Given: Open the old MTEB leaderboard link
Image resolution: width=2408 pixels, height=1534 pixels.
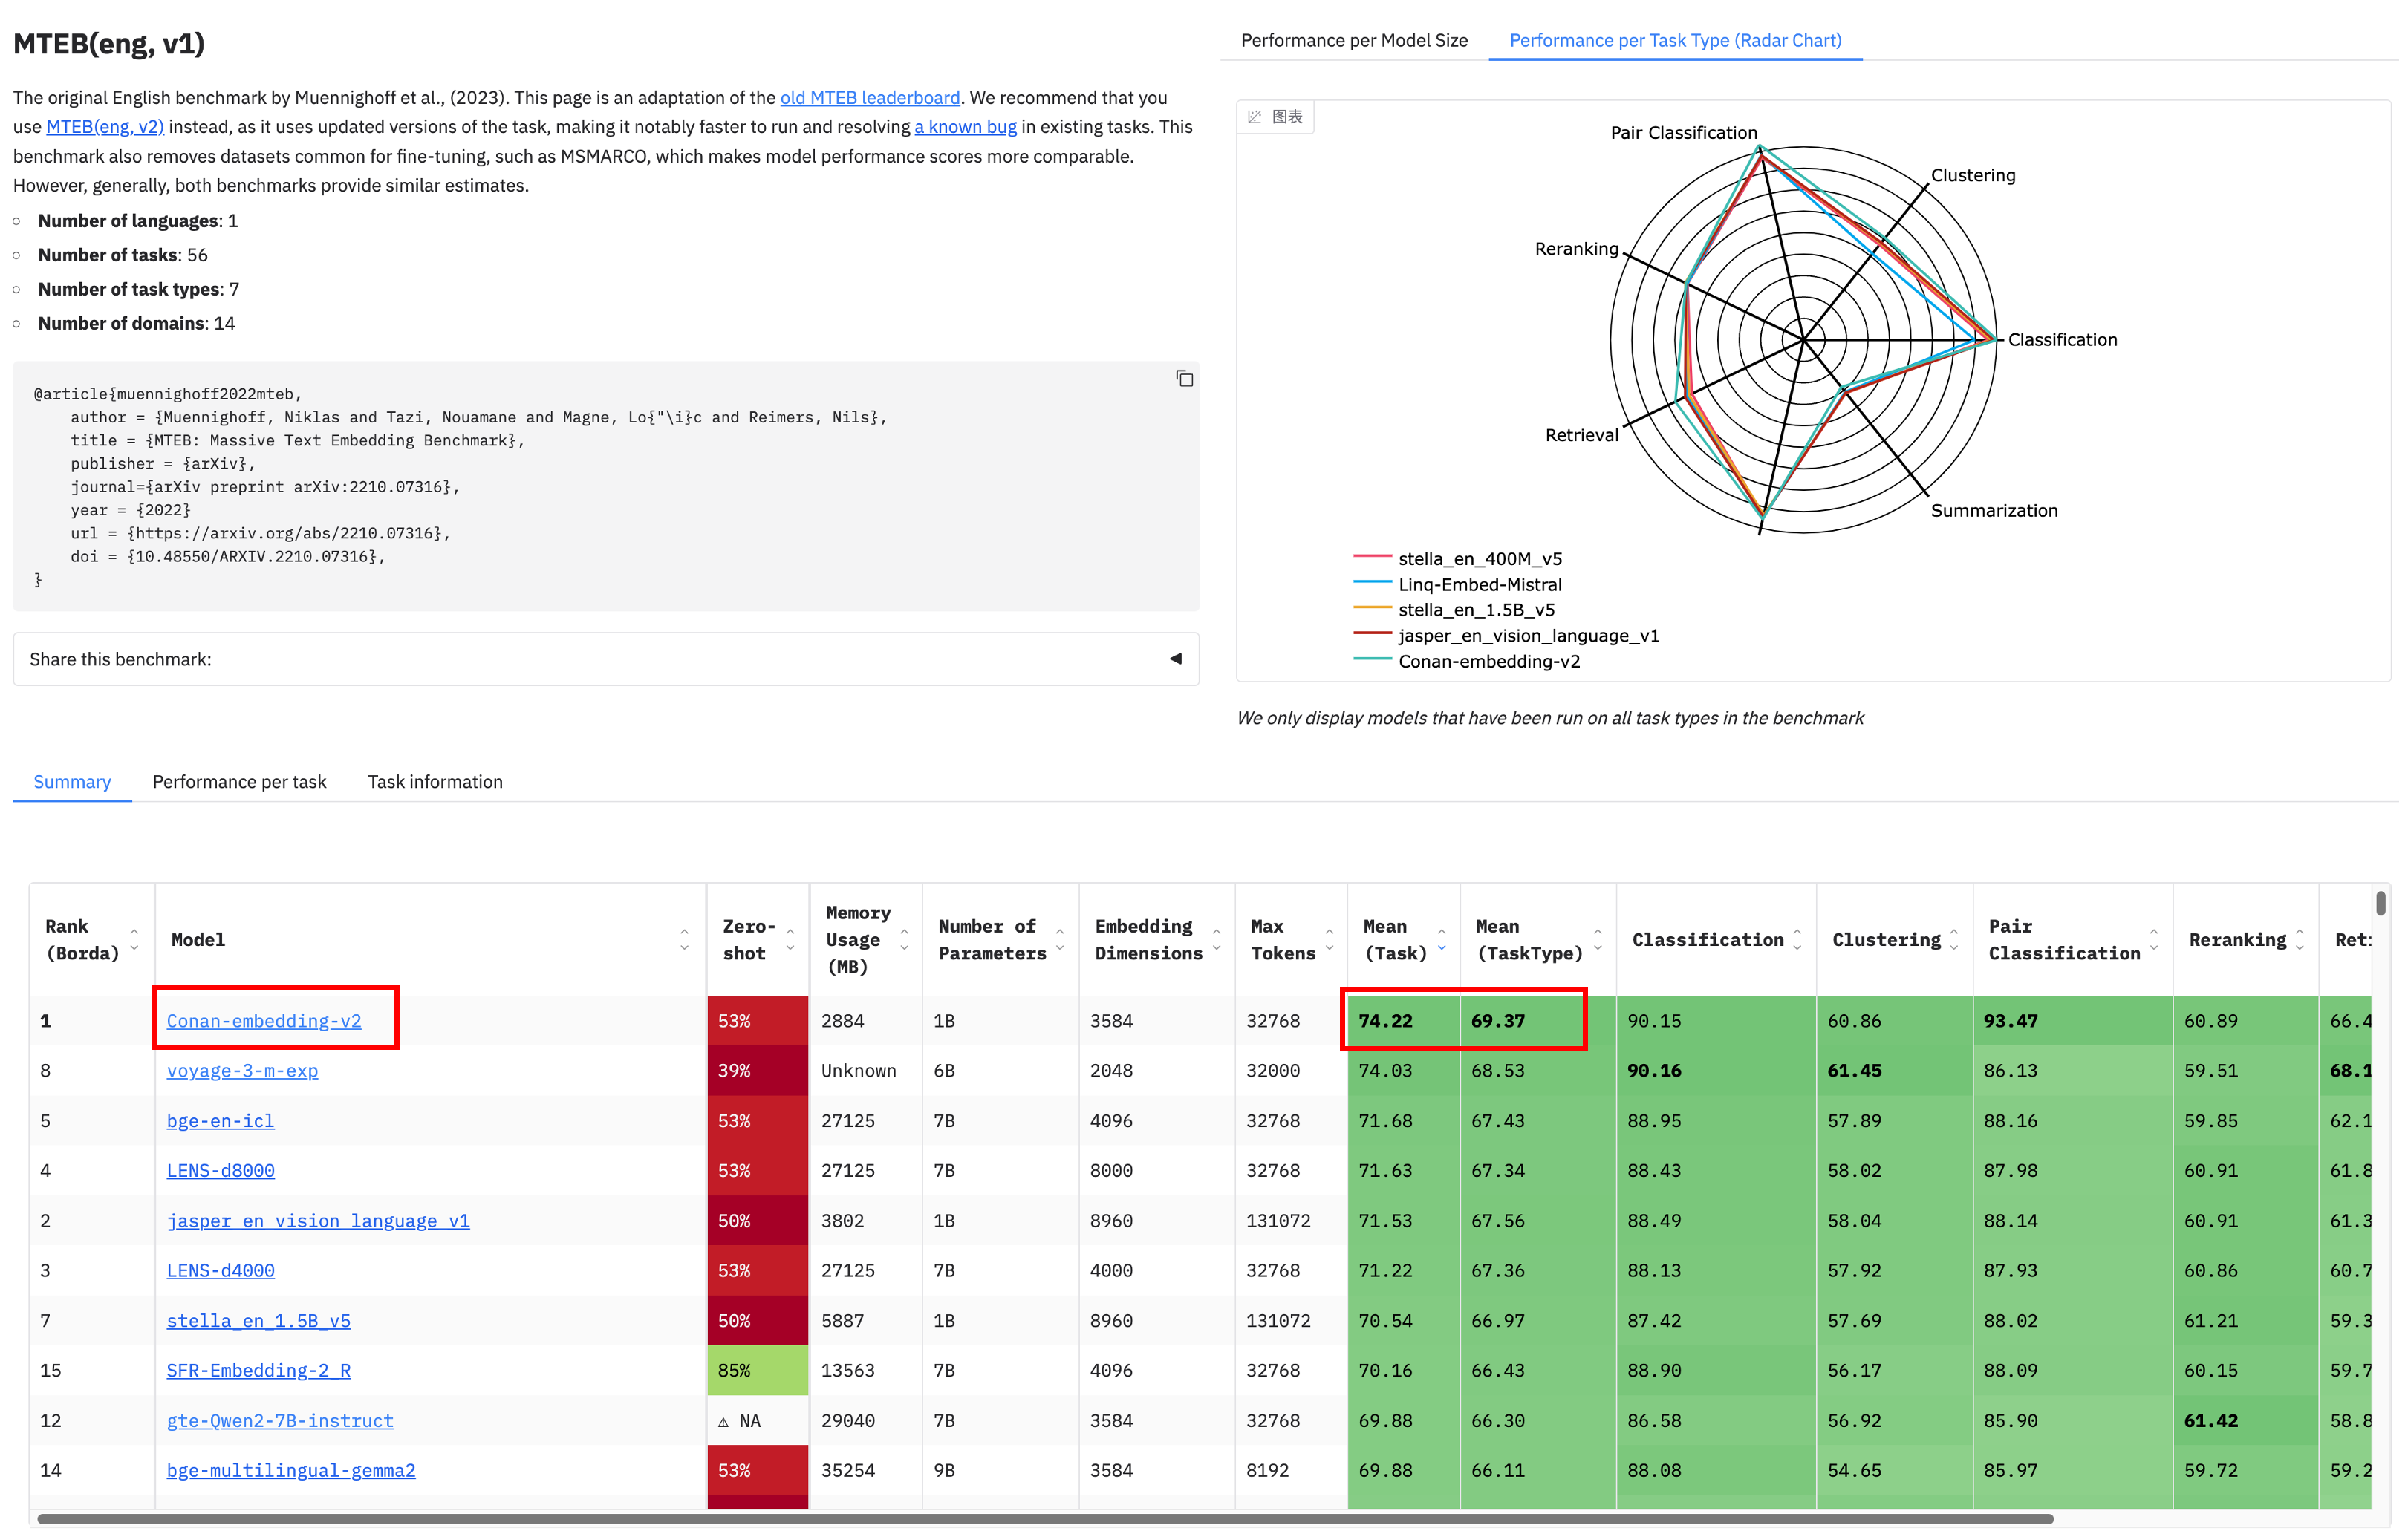Looking at the screenshot, I should click(x=869, y=97).
